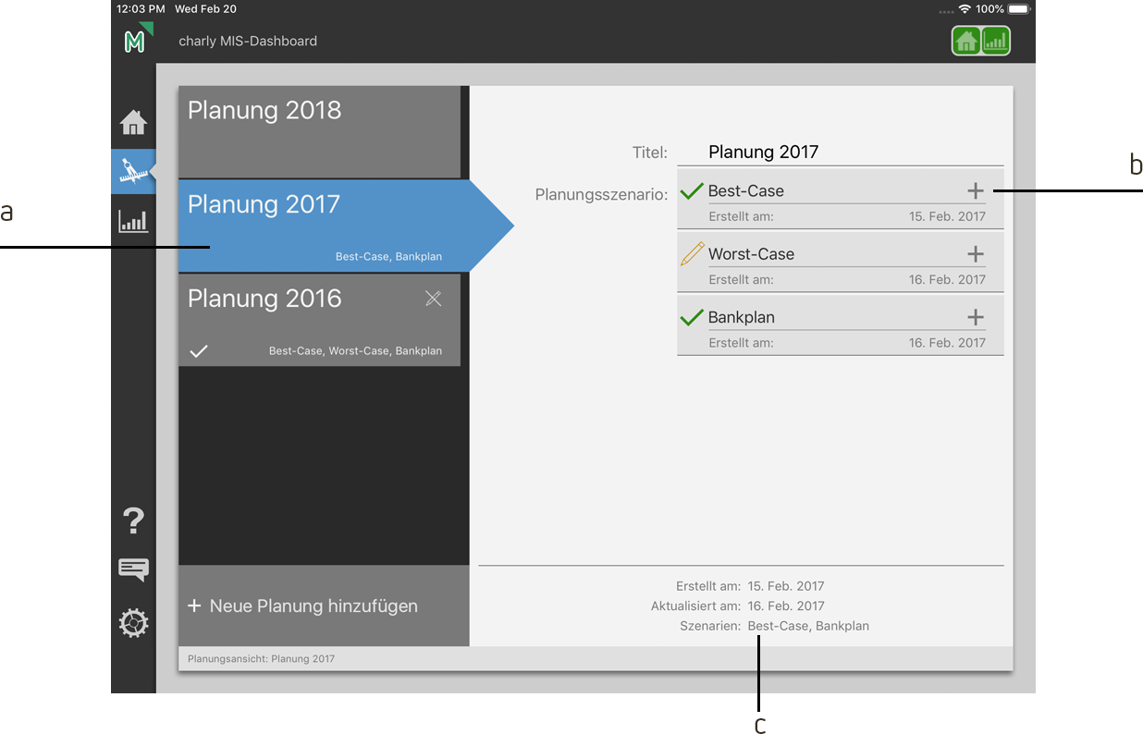This screenshot has width=1143, height=734.
Task: Click the pencil icon next to Worst-Case
Action: point(692,254)
